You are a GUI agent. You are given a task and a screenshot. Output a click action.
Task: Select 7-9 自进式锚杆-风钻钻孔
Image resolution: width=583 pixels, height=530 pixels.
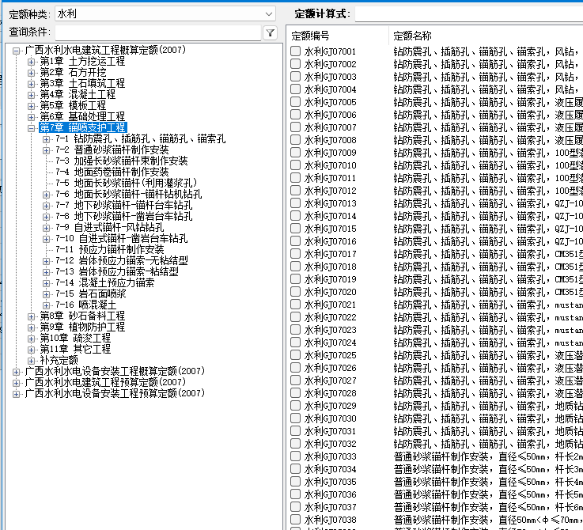pyautogui.click(x=110, y=227)
